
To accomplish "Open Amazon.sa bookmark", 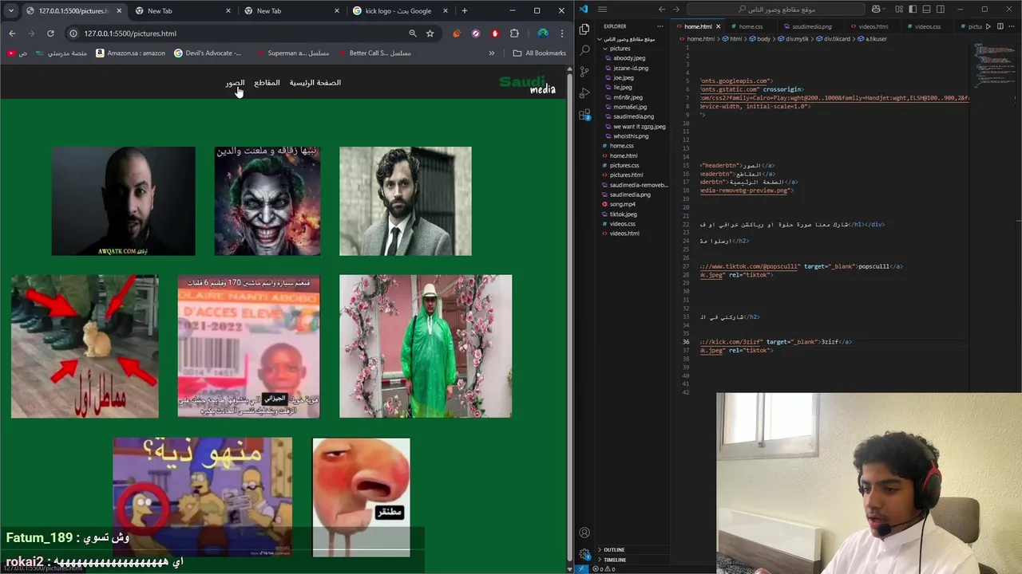I will pos(130,53).
